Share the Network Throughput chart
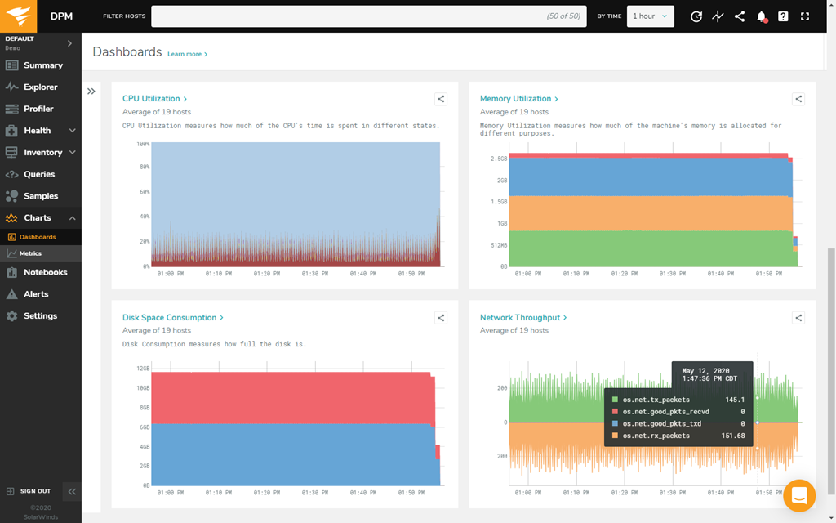This screenshot has height=523, width=836. coord(798,318)
